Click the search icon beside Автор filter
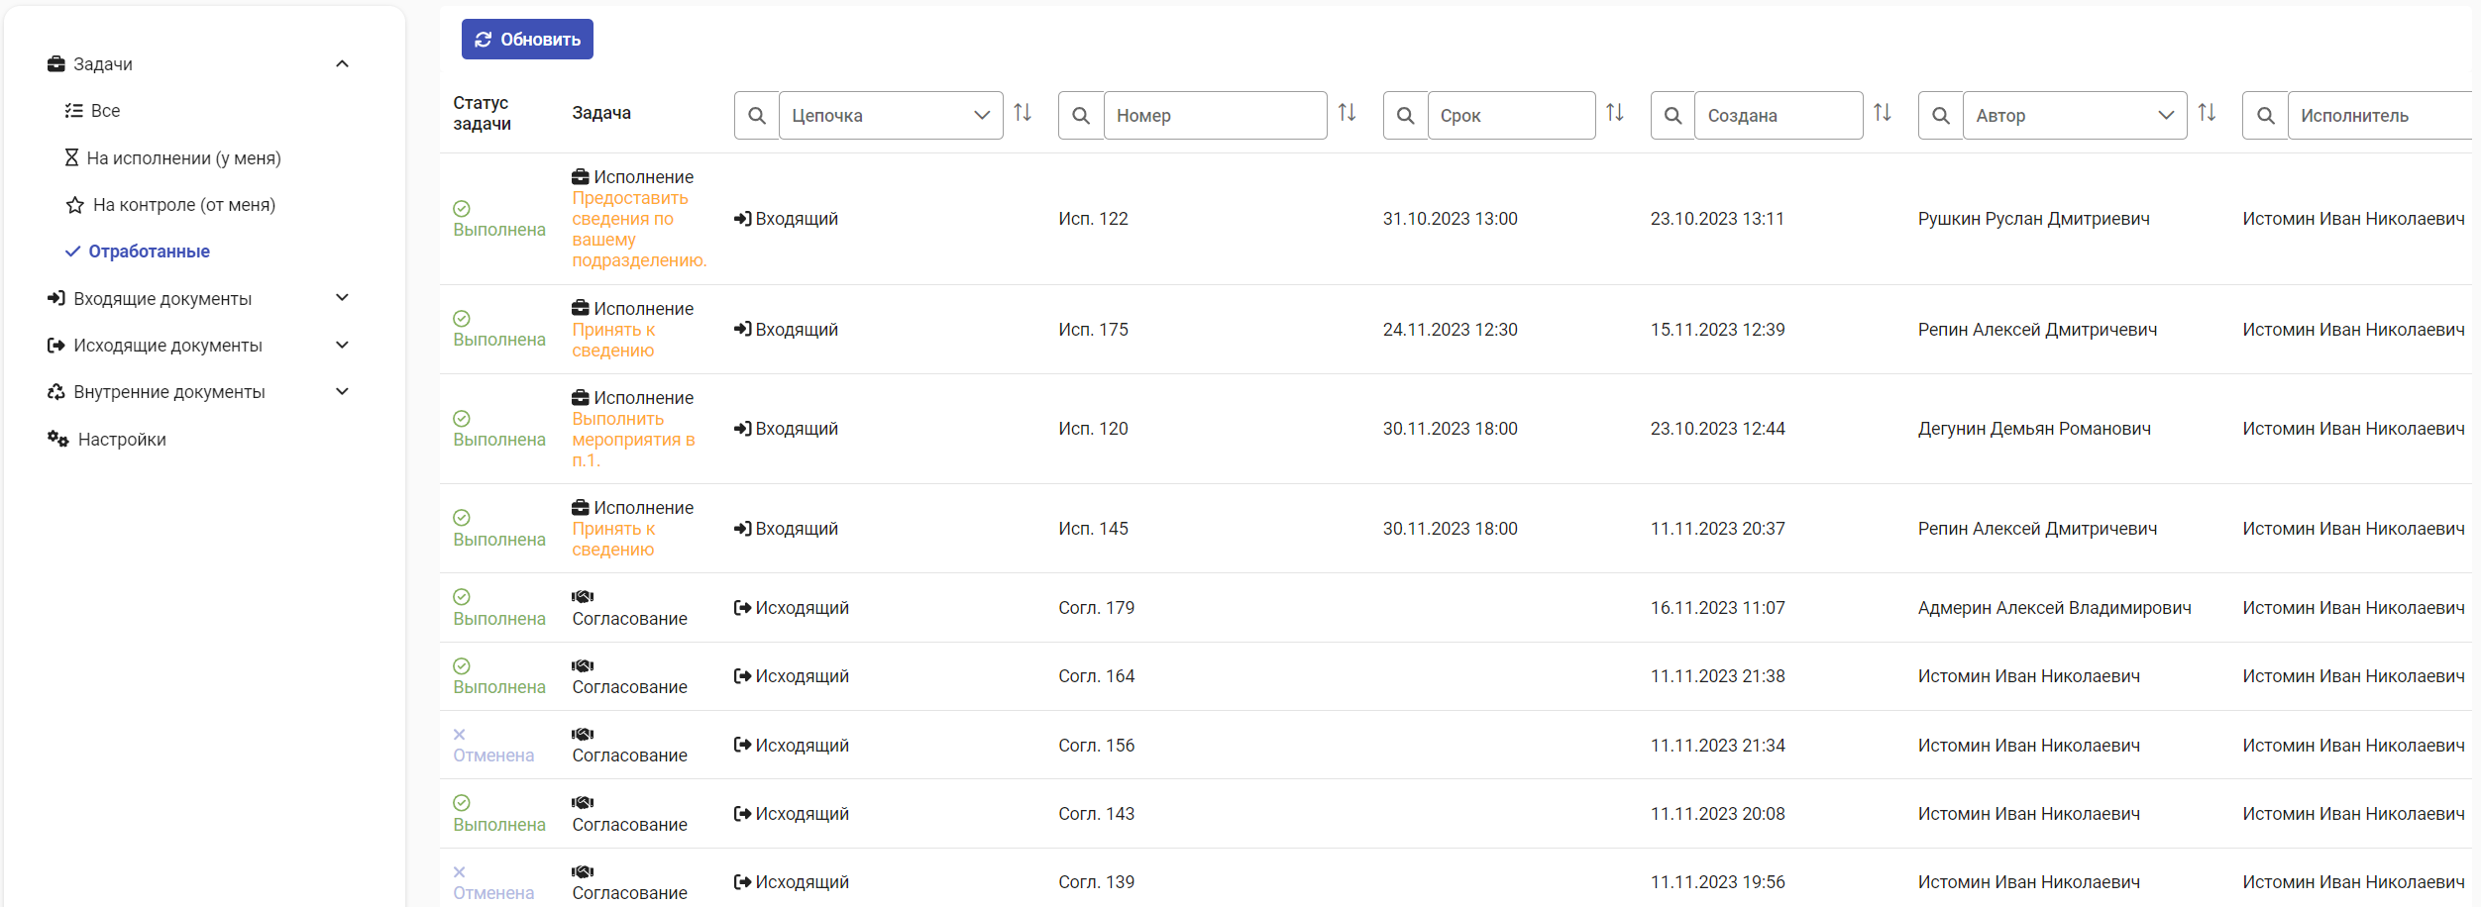Viewport: 2481px width, 907px height. [1941, 116]
